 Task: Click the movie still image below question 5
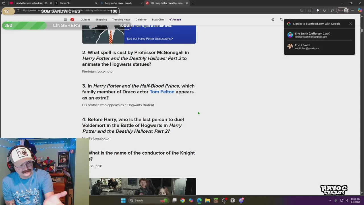142,186
